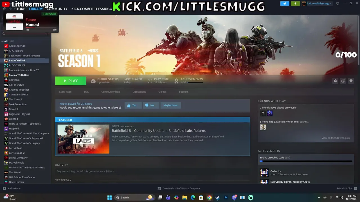Open the Collector achievement icon
The height and width of the screenshot is (202, 360).
[x=264, y=173]
